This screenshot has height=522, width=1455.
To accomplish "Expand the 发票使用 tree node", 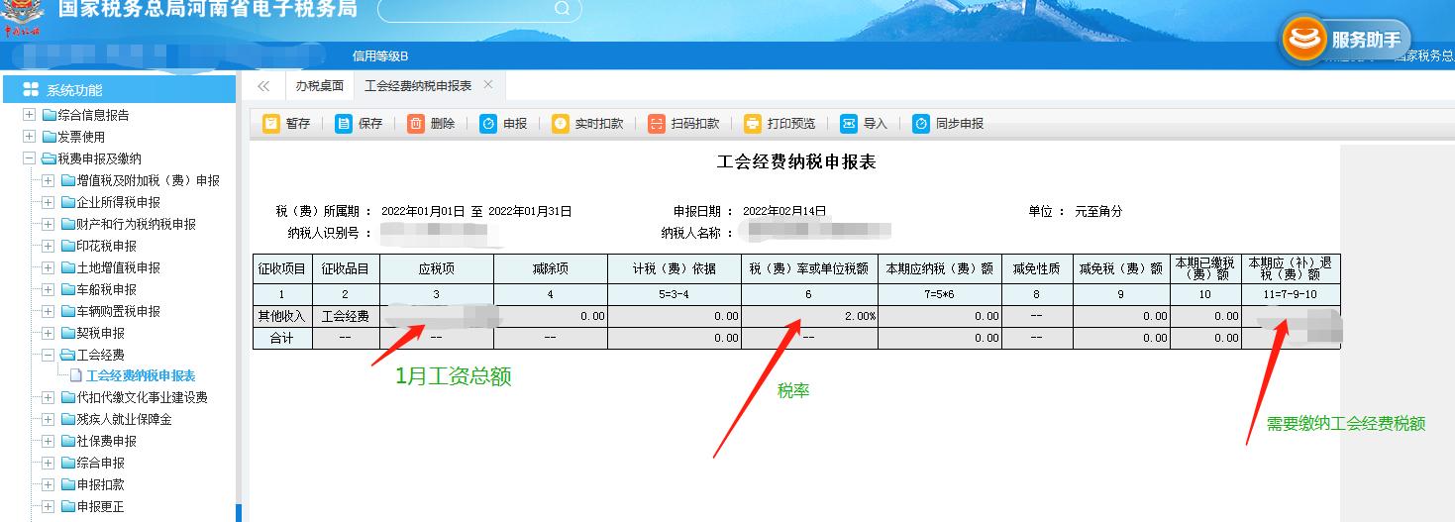I will coord(29,137).
